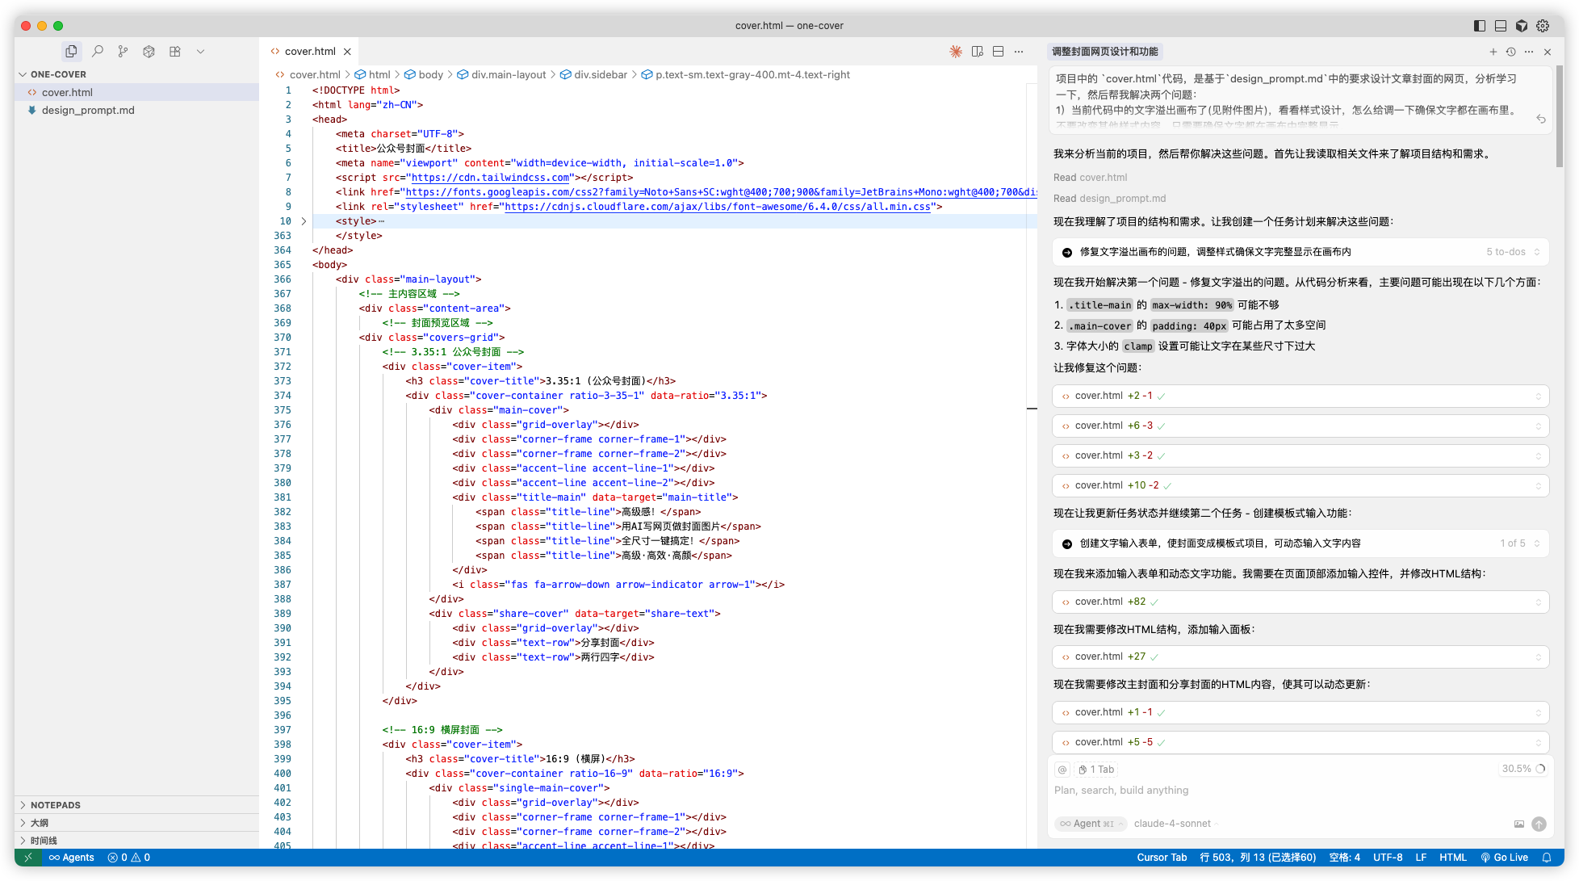
Task: Attach an image with picture icon
Action: (x=1519, y=824)
